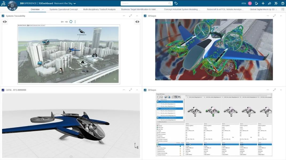Open the top-right 3DSwym widget chevron menu
Image resolution: width=286 pixels, height=160 pixels.
[x=281, y=16]
